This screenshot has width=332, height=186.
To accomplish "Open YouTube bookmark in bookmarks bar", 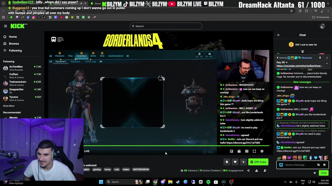I will (61, 17).
